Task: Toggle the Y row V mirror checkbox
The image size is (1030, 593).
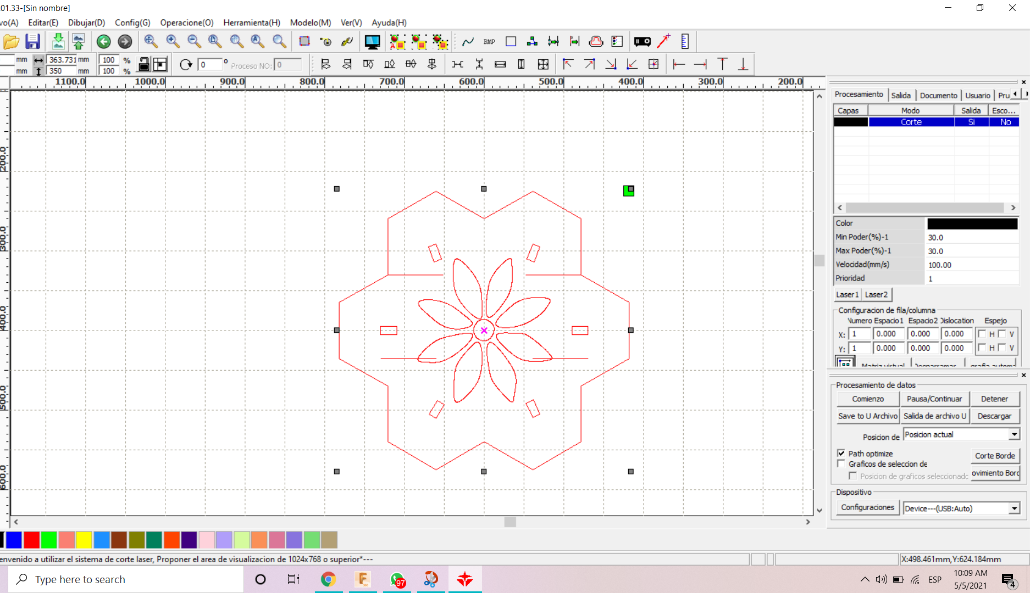Action: [1002, 348]
